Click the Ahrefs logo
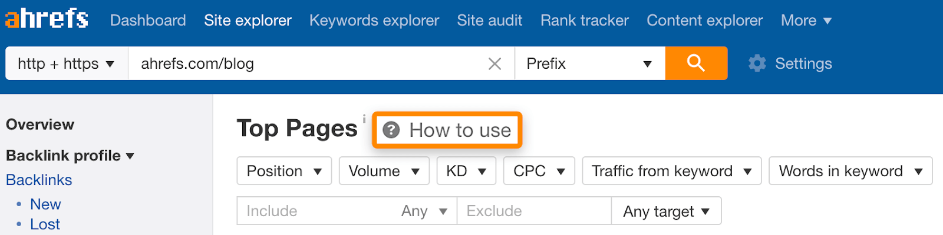The height and width of the screenshot is (235, 943). [x=47, y=19]
